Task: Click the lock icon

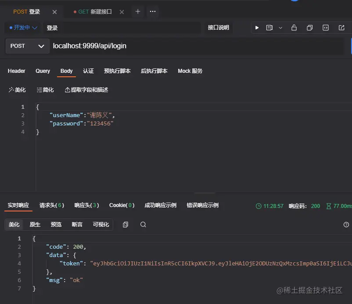Action: (294, 28)
